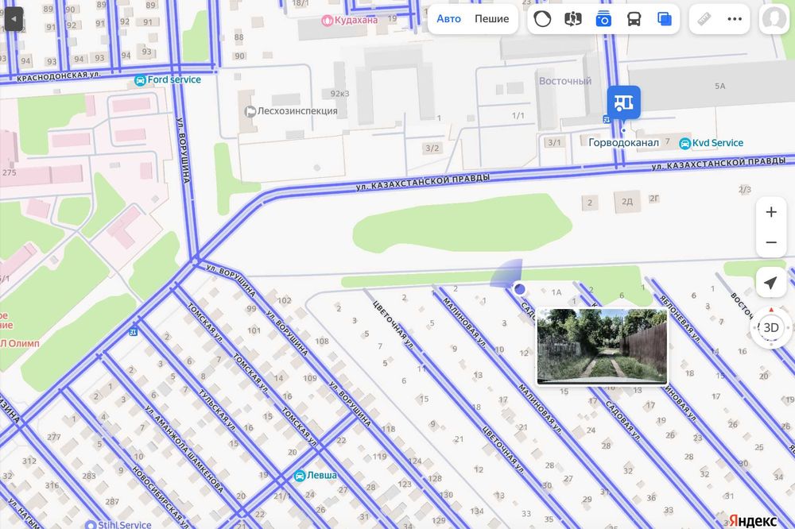Click the Яндекс logo

[753, 520]
